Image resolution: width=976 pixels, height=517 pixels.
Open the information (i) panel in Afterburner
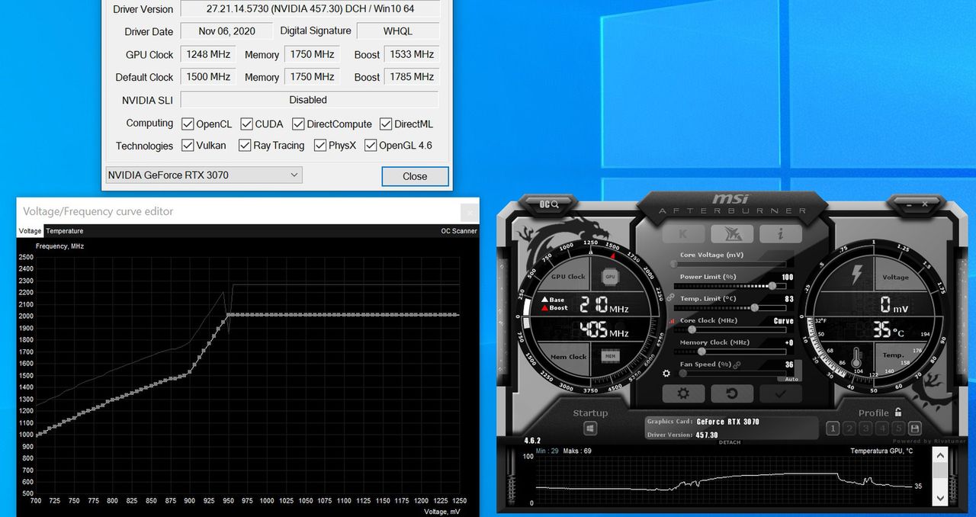tap(782, 234)
